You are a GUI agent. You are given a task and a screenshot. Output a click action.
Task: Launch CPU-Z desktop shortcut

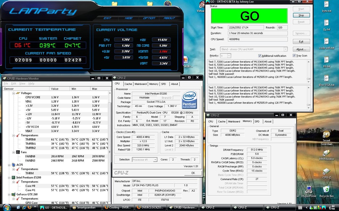pyautogui.click(x=326, y=173)
